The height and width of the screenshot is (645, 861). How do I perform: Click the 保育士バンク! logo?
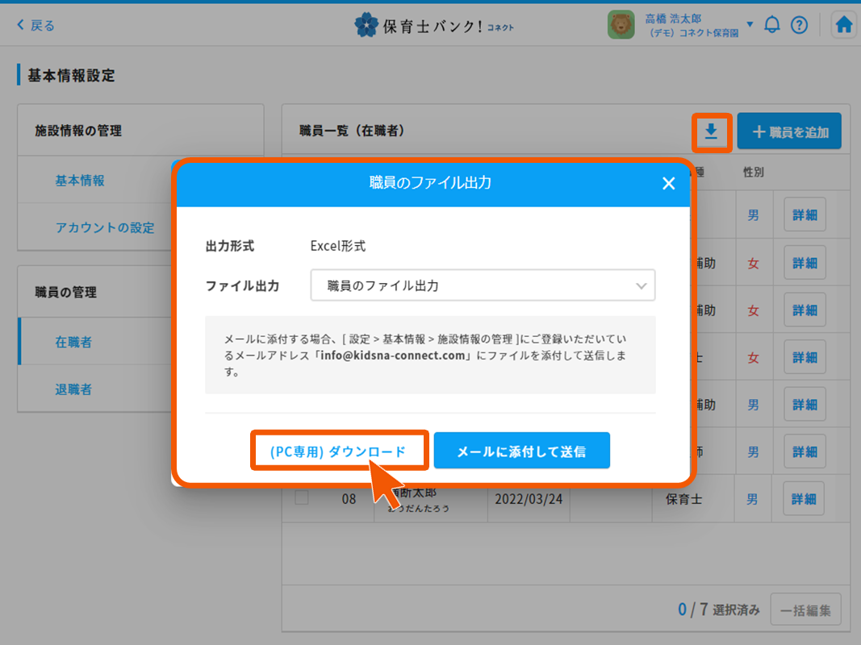pyautogui.click(x=434, y=26)
